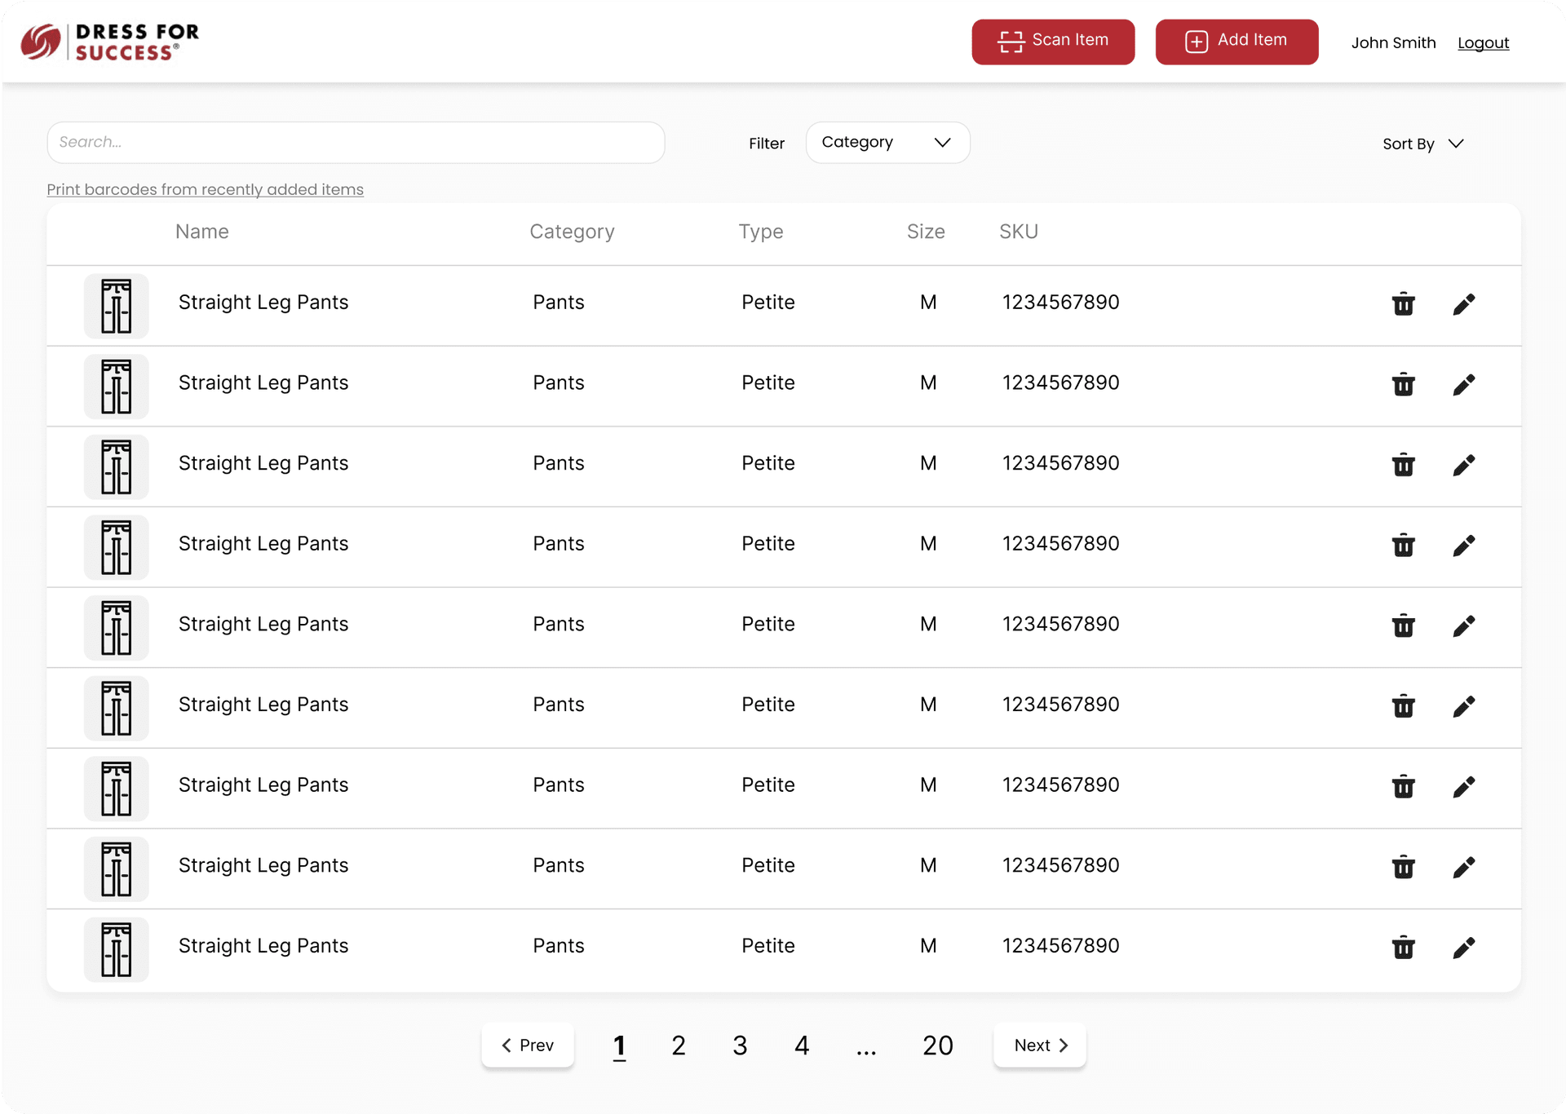
Task: Edit the first row with pencil icon
Action: click(x=1463, y=303)
